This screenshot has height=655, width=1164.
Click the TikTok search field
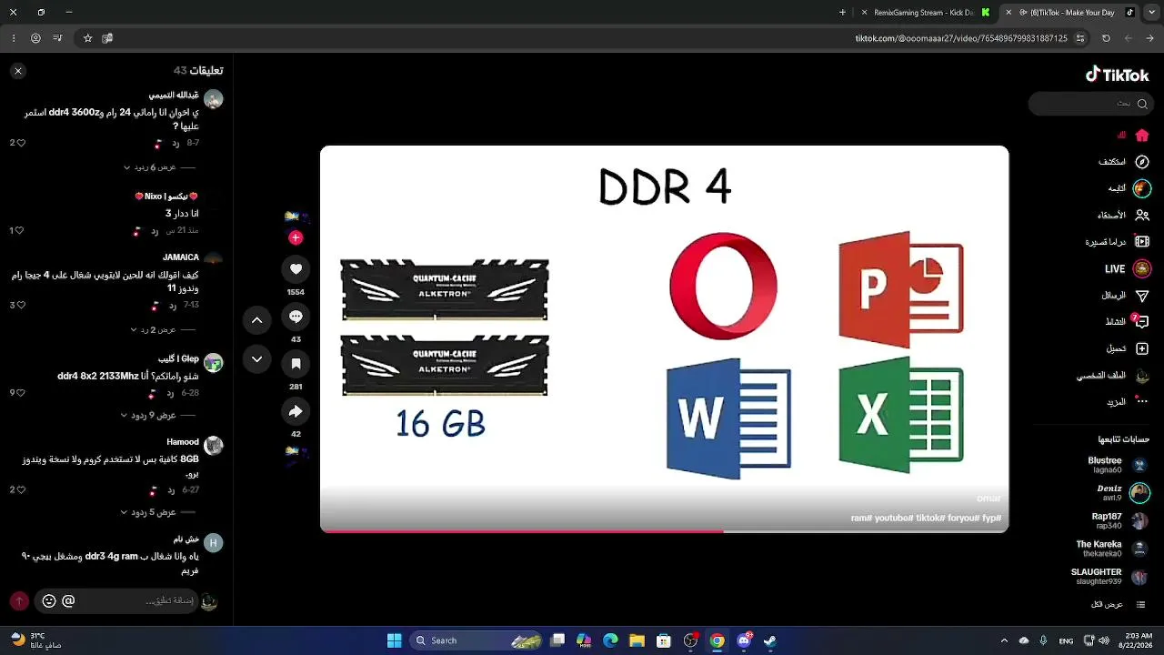(x=1091, y=104)
